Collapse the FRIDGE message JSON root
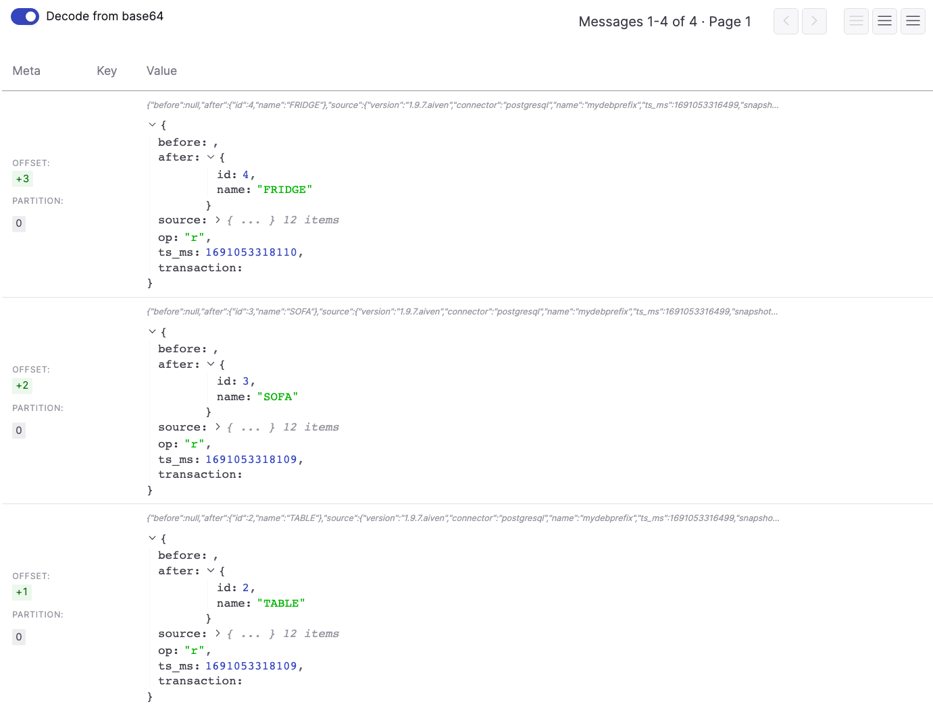Viewport: 933px width, 710px height. click(x=152, y=124)
